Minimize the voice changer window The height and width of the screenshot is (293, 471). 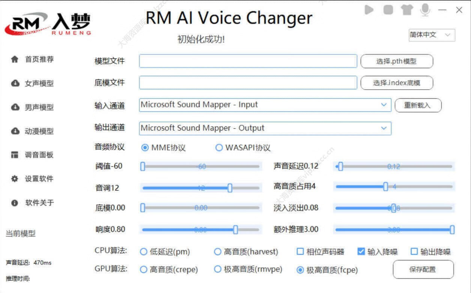pyautogui.click(x=442, y=10)
